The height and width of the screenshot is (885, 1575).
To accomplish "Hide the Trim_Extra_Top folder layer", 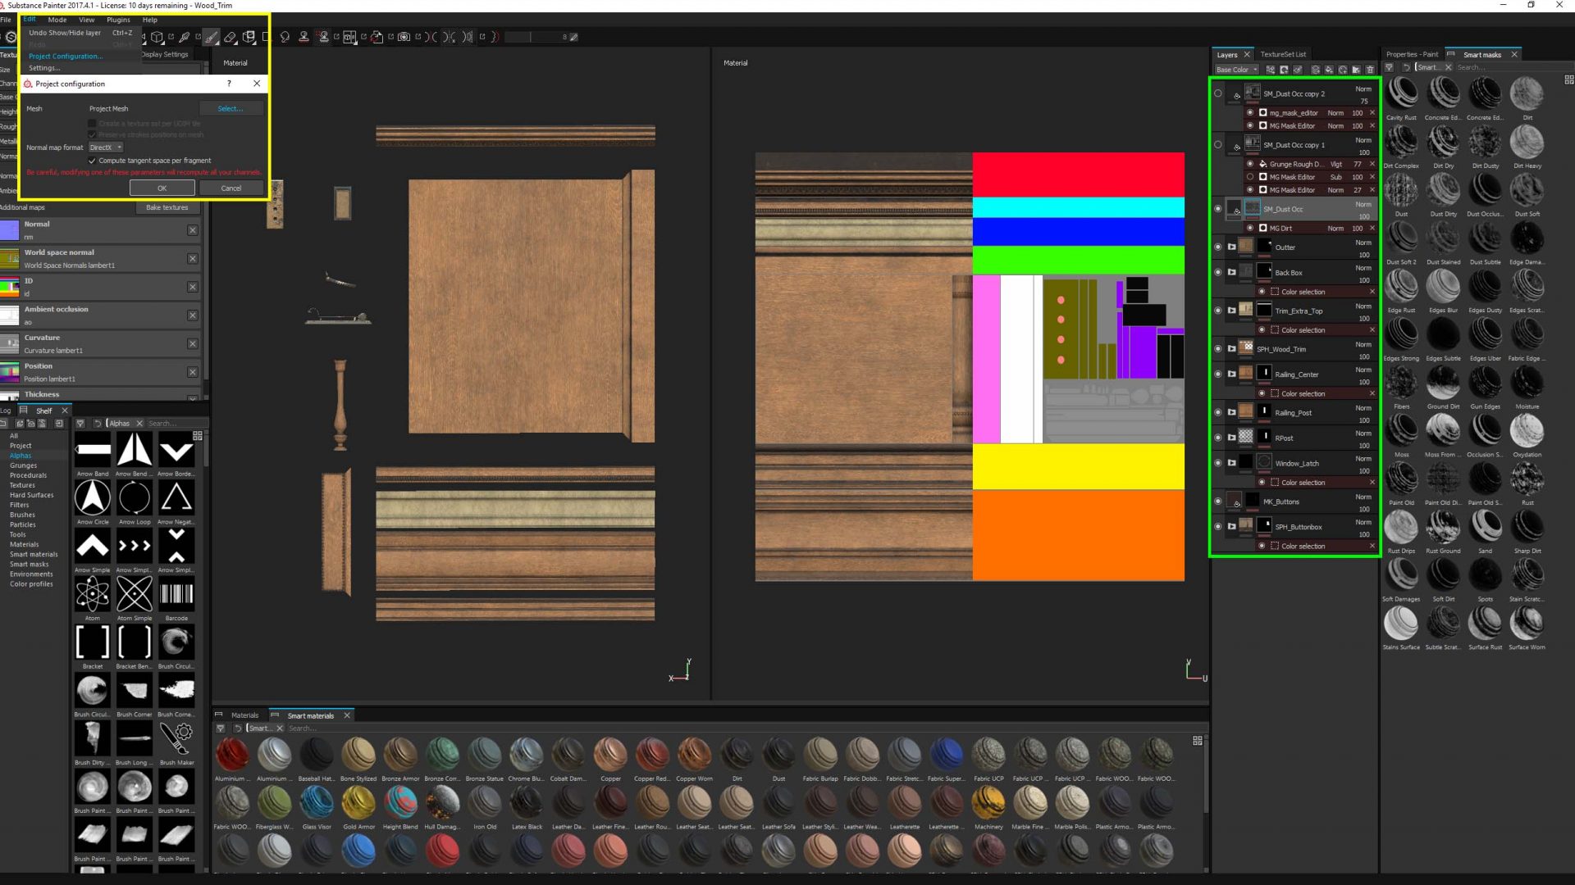I will (1217, 311).
